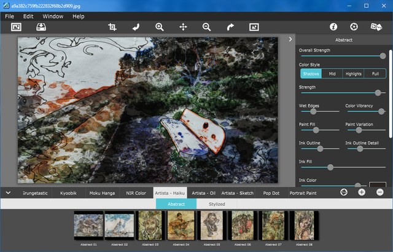The height and width of the screenshot is (252, 393).
Task: Adjust the Paint Fill slider
Action: 316,130
